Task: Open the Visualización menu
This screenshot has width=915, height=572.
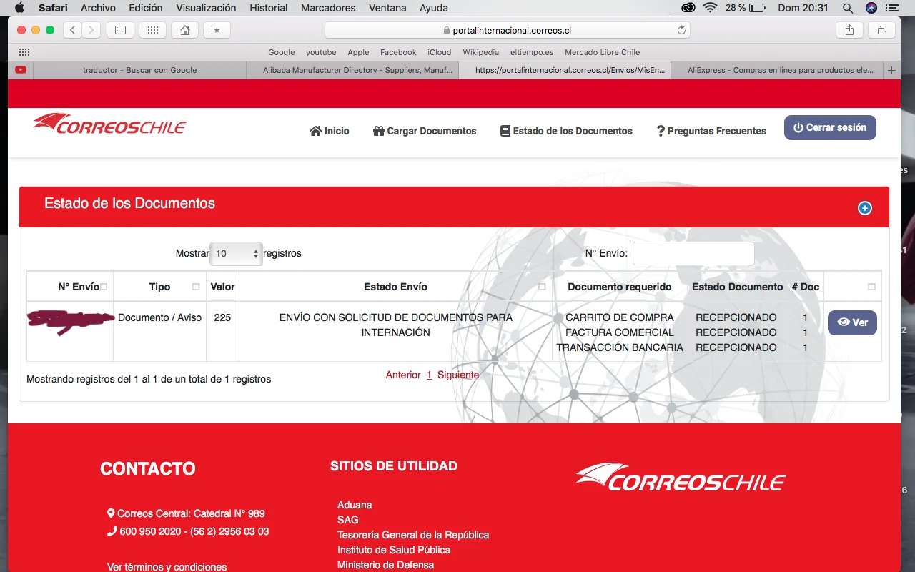Action: click(x=206, y=8)
